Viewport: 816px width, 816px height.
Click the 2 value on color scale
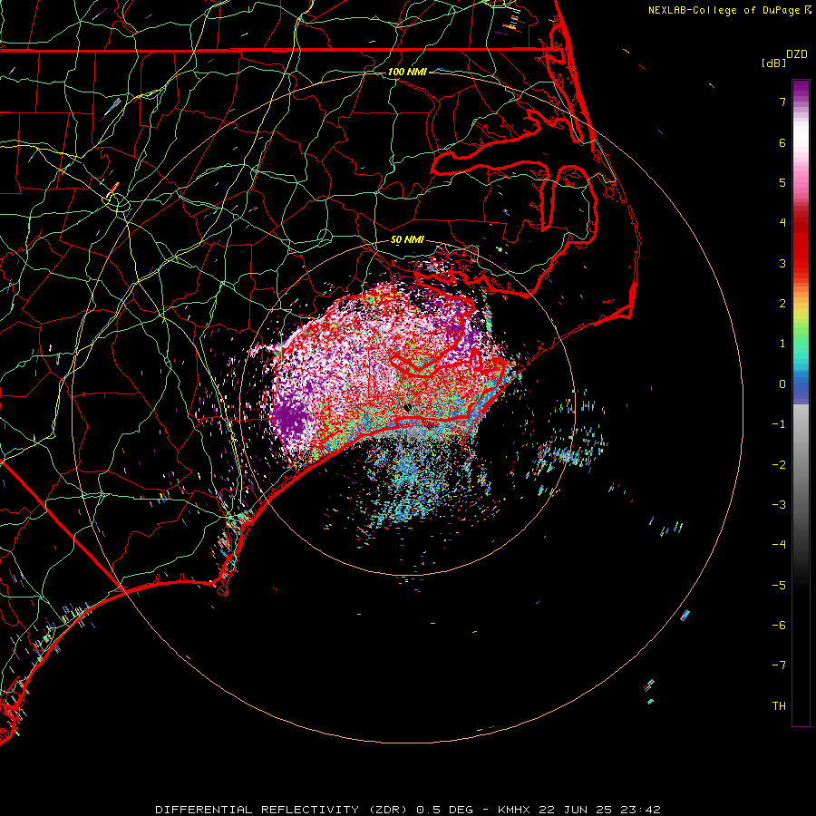click(x=782, y=304)
